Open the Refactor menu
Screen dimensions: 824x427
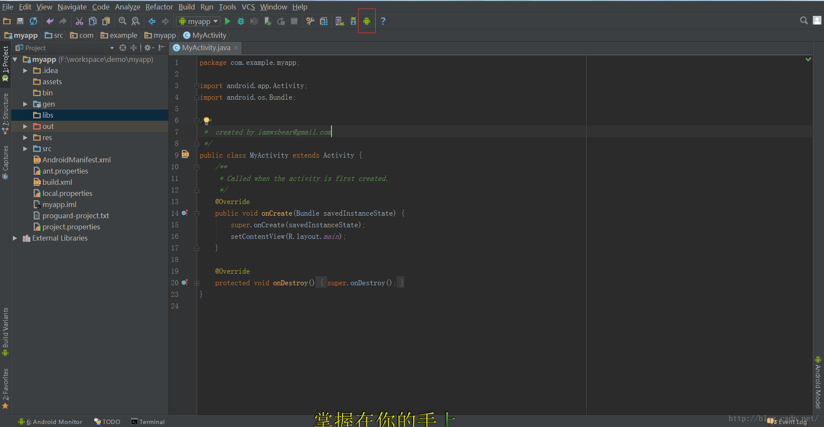coord(159,7)
